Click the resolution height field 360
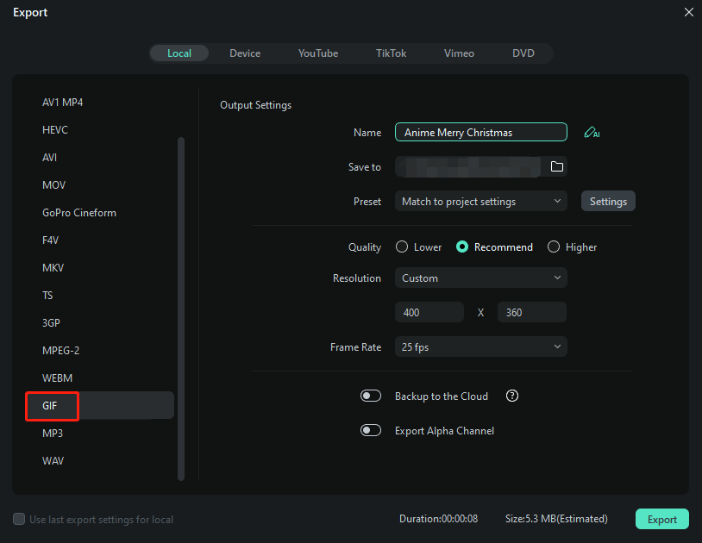This screenshot has width=702, height=543. pos(532,312)
